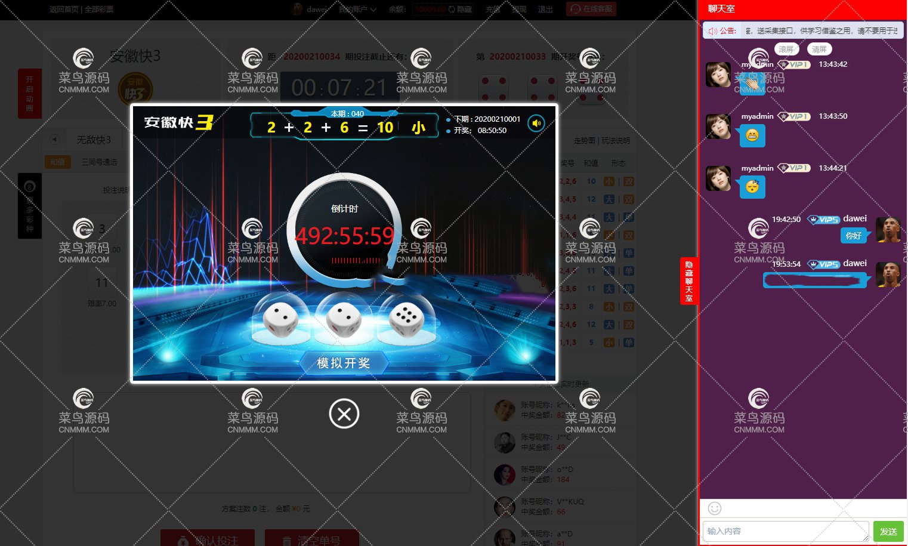The height and width of the screenshot is (546, 908).
Task: Clear chat with 清屏 button
Action: [819, 49]
